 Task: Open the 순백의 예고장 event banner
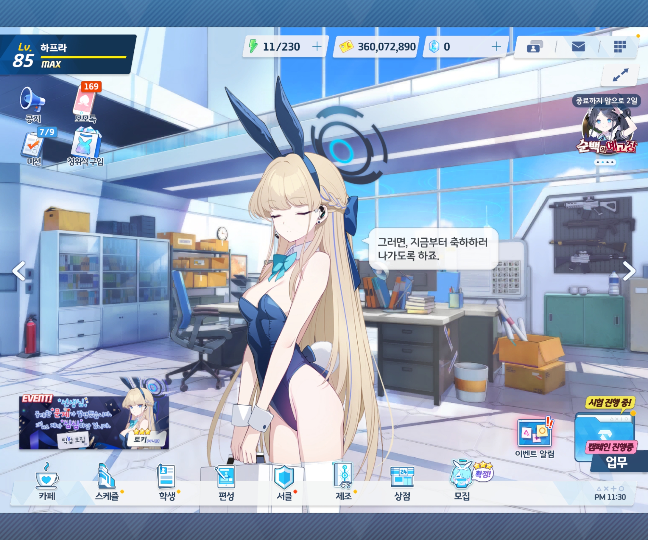[606, 130]
